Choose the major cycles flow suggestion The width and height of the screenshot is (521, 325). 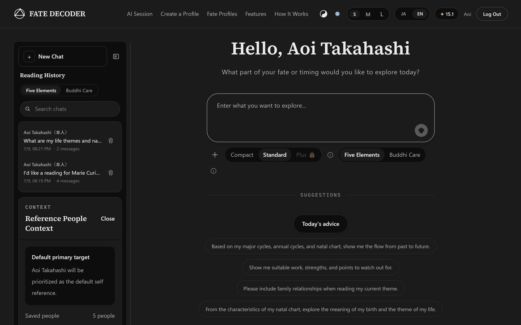point(321,246)
